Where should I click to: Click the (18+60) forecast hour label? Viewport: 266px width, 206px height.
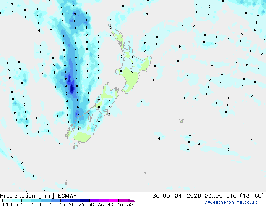[252, 196]
